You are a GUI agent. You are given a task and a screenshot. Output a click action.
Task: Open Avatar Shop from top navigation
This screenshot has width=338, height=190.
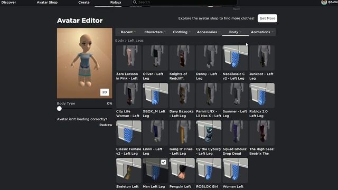[47, 2]
